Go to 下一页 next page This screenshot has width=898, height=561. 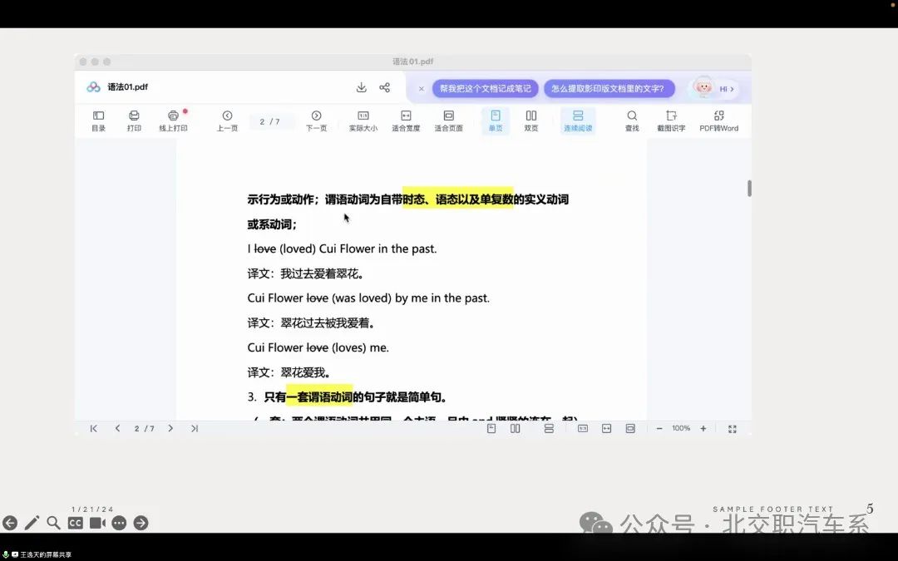pos(316,121)
